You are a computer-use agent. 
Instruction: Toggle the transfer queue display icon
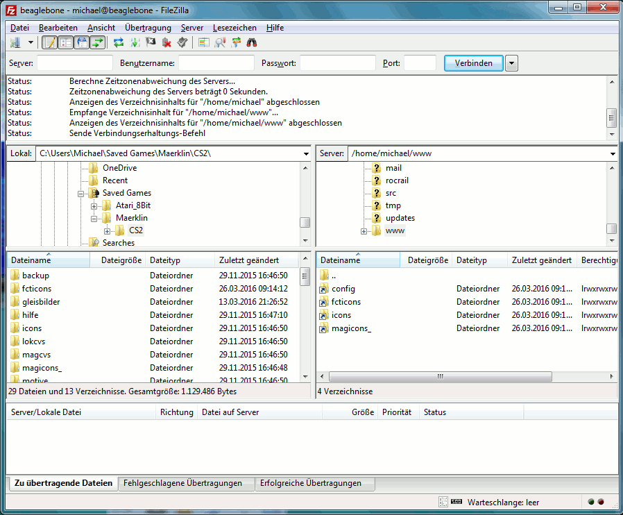coord(98,43)
